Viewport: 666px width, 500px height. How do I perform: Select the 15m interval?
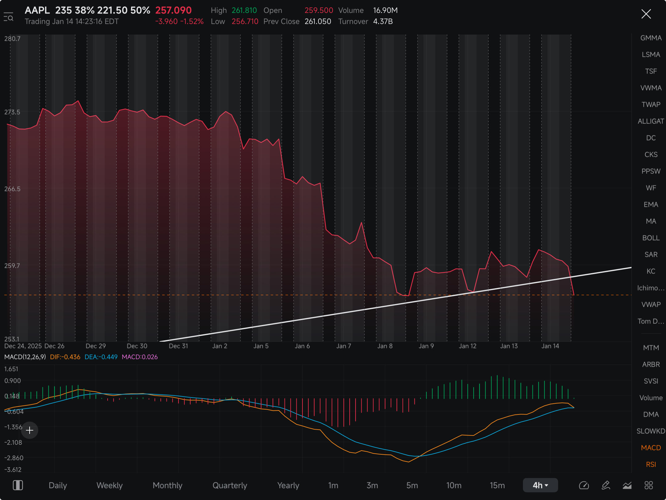[497, 485]
